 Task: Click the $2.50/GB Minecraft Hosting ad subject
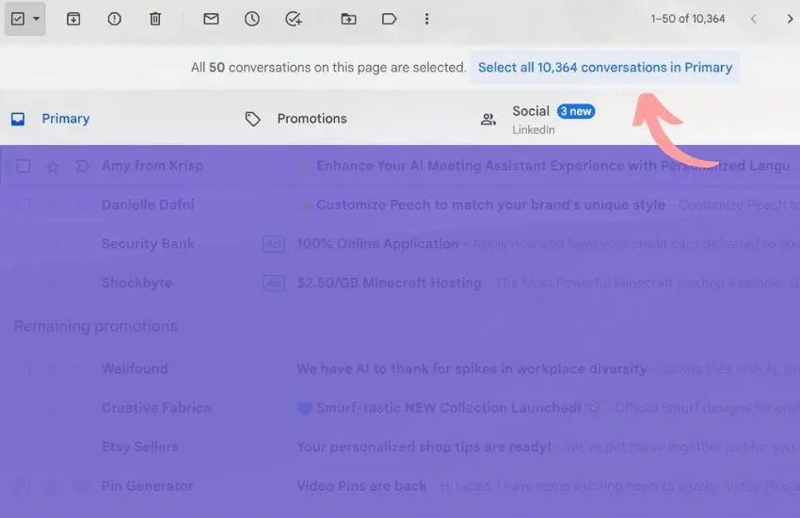pyautogui.click(x=390, y=283)
